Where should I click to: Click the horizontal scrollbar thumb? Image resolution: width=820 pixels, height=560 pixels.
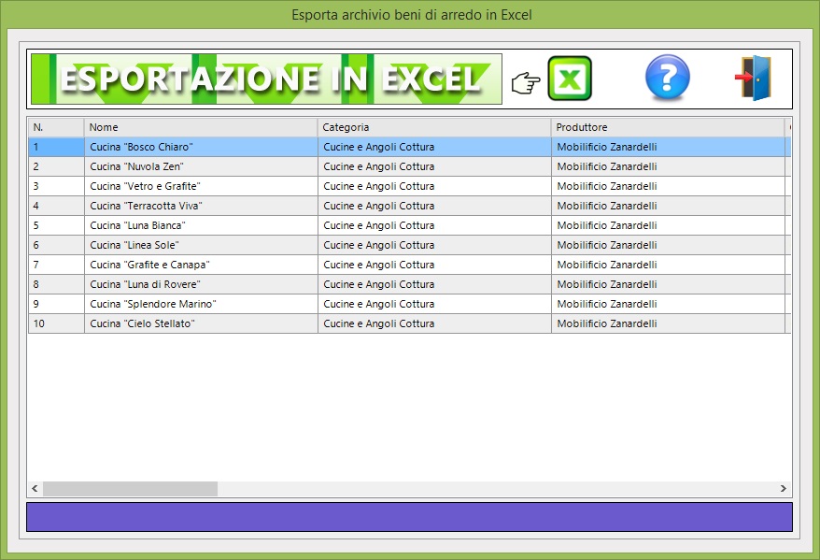pyautogui.click(x=130, y=489)
